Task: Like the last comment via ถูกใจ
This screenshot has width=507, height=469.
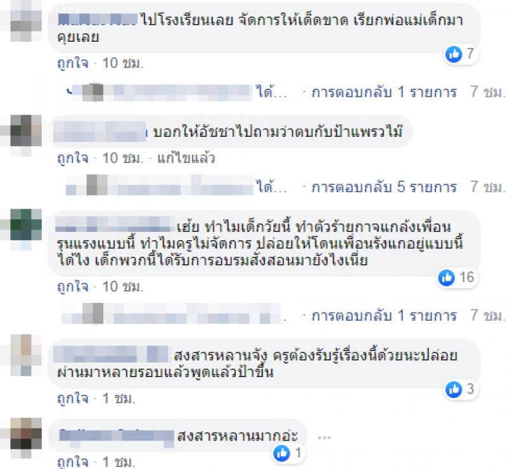Action: [x=72, y=462]
